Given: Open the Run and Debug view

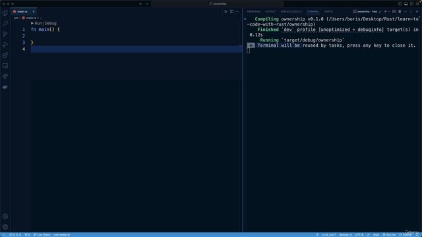Looking at the screenshot, I should (5, 45).
